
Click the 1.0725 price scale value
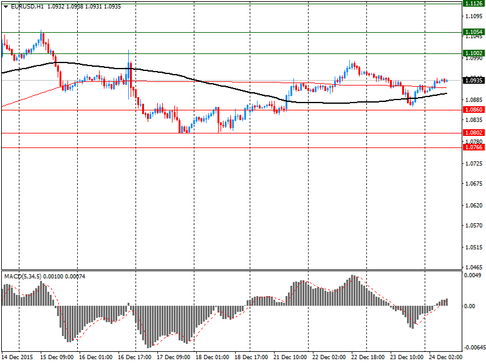click(474, 163)
